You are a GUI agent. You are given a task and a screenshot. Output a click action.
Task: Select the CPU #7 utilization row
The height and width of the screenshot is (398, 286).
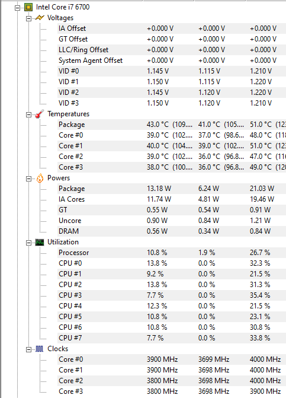coord(172,338)
